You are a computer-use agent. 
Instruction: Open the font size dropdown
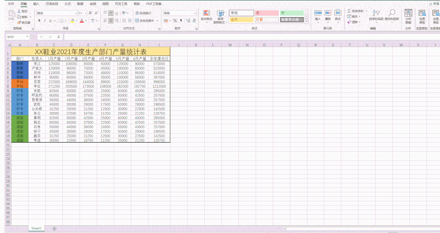[x=85, y=13]
